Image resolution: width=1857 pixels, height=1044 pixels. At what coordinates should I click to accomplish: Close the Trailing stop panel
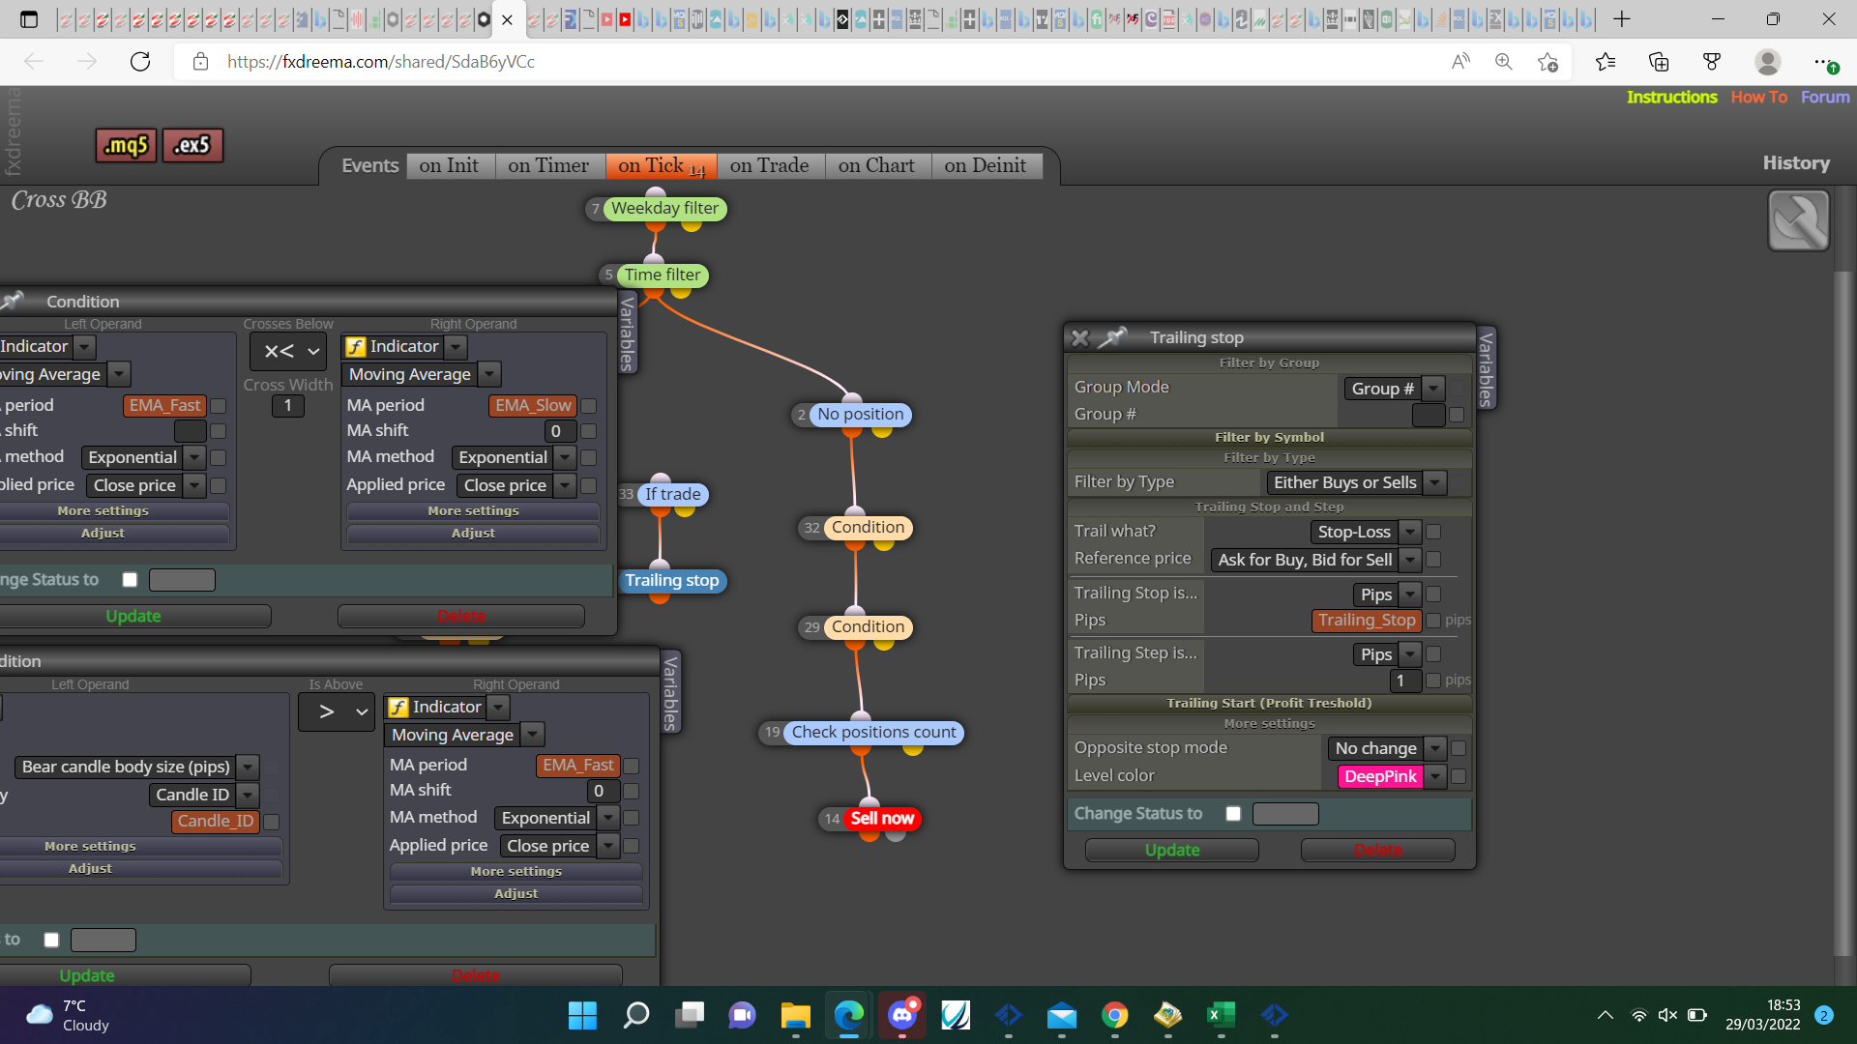[1080, 337]
